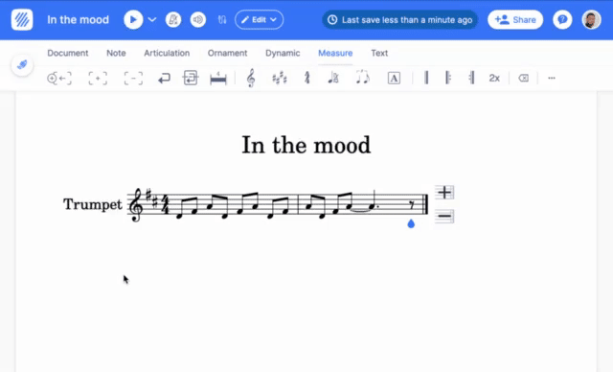Select the Dynamic tab
Image resolution: width=613 pixels, height=372 pixels.
click(x=283, y=53)
